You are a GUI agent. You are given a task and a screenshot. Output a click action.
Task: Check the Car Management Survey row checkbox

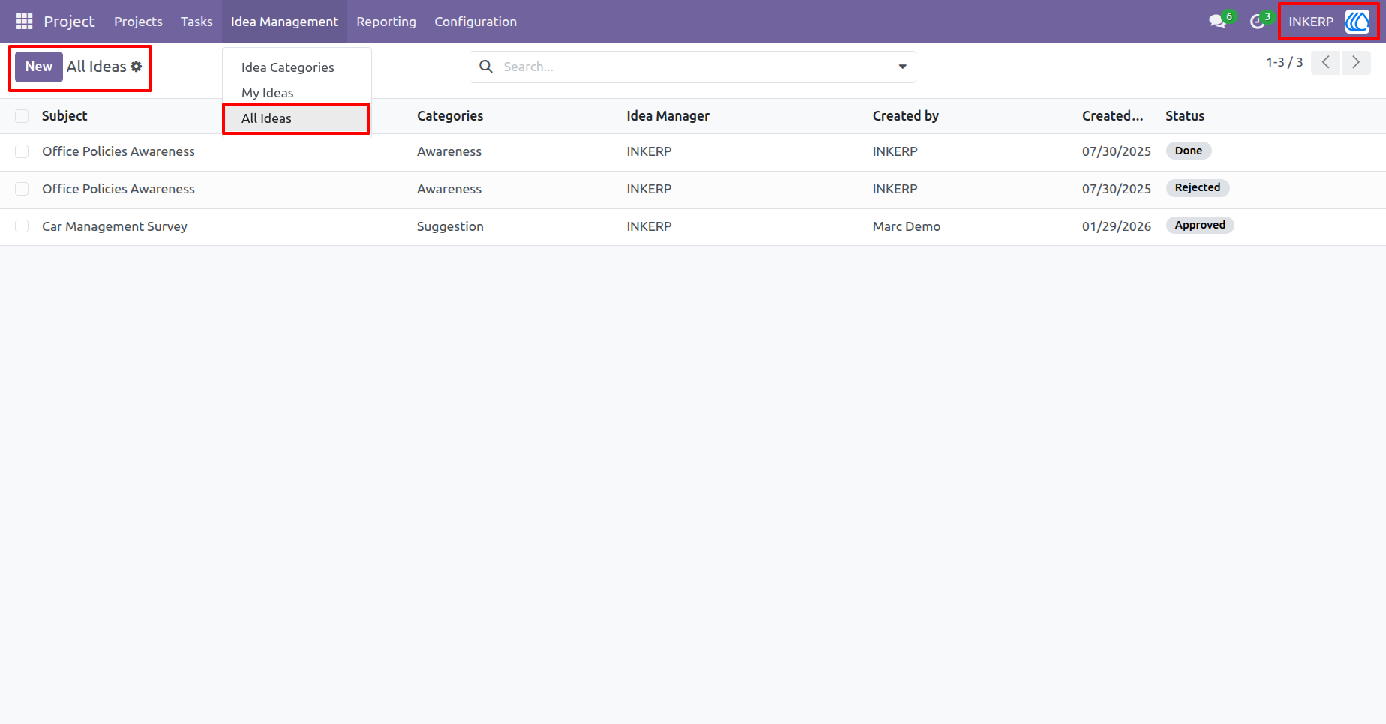[x=22, y=226]
